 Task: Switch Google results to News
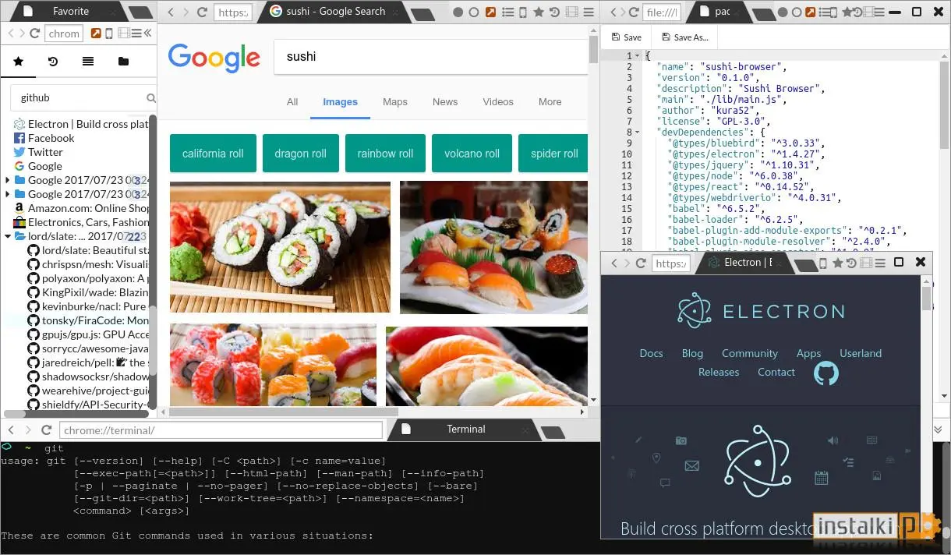pyautogui.click(x=445, y=102)
